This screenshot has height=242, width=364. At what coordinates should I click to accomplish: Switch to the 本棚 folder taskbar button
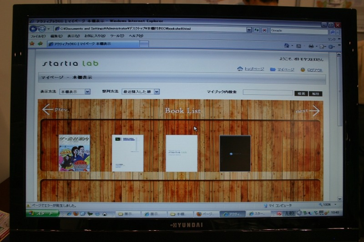click(x=181, y=214)
